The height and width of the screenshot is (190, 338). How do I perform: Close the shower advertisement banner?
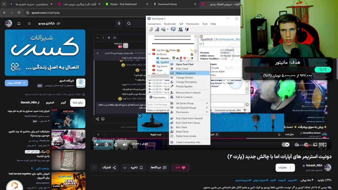140,115
